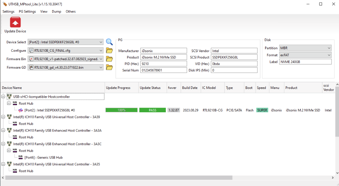
Task: Click the green 100% progress bar
Action: point(121,110)
